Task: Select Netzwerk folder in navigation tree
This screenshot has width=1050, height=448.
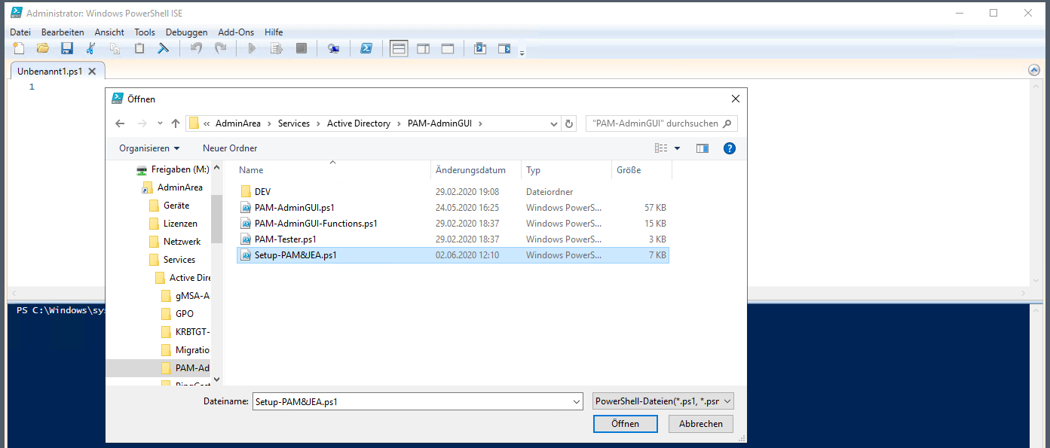Action: point(174,242)
